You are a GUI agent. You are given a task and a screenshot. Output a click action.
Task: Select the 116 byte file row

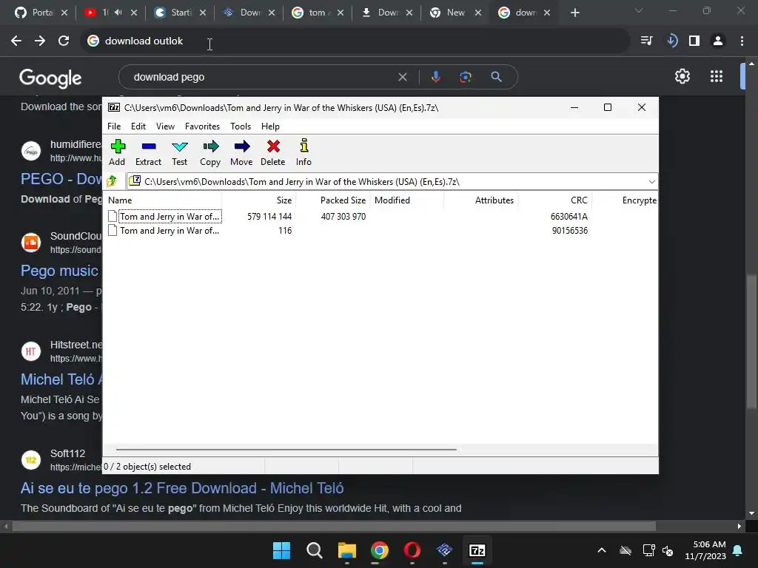pos(380,231)
